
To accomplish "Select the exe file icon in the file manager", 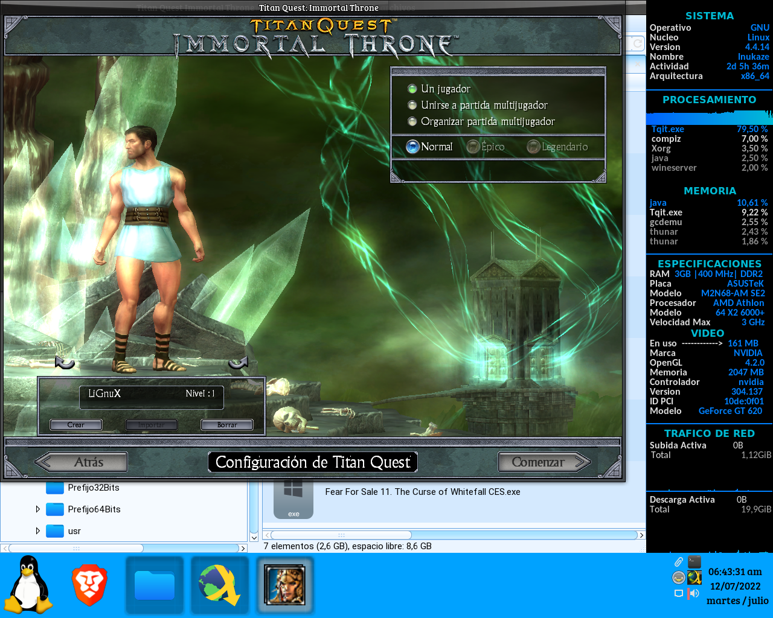I will tap(293, 499).
